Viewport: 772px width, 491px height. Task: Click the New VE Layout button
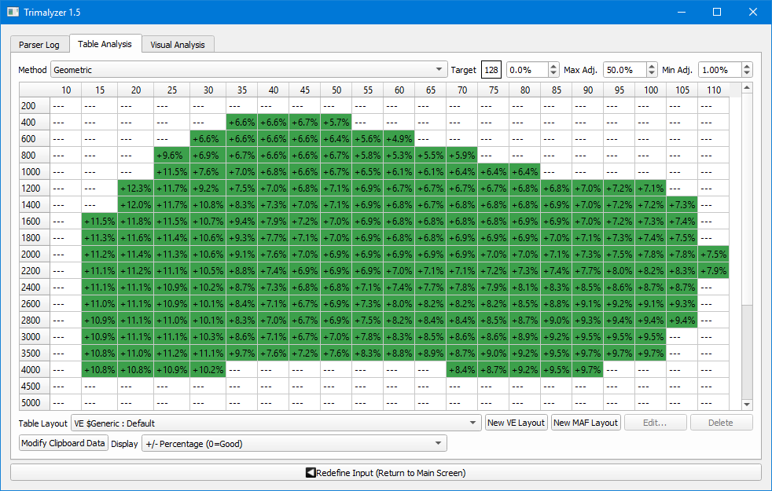point(516,423)
